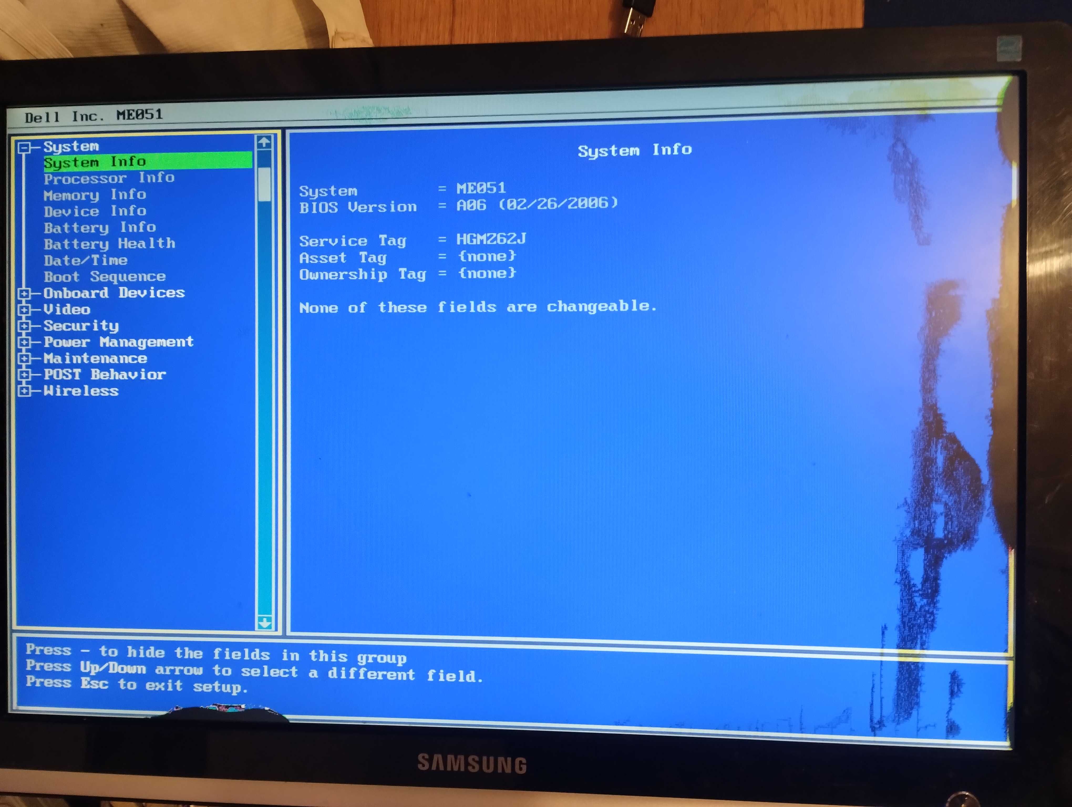
Task: Expand the Power Management group
Action: [x=24, y=343]
